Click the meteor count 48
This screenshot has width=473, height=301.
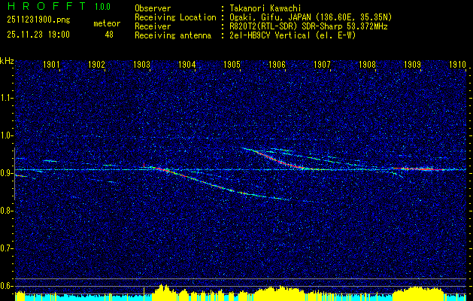pyautogui.click(x=109, y=35)
